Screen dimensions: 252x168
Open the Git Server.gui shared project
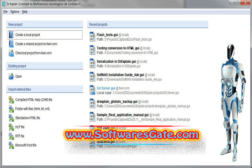pos(106,88)
